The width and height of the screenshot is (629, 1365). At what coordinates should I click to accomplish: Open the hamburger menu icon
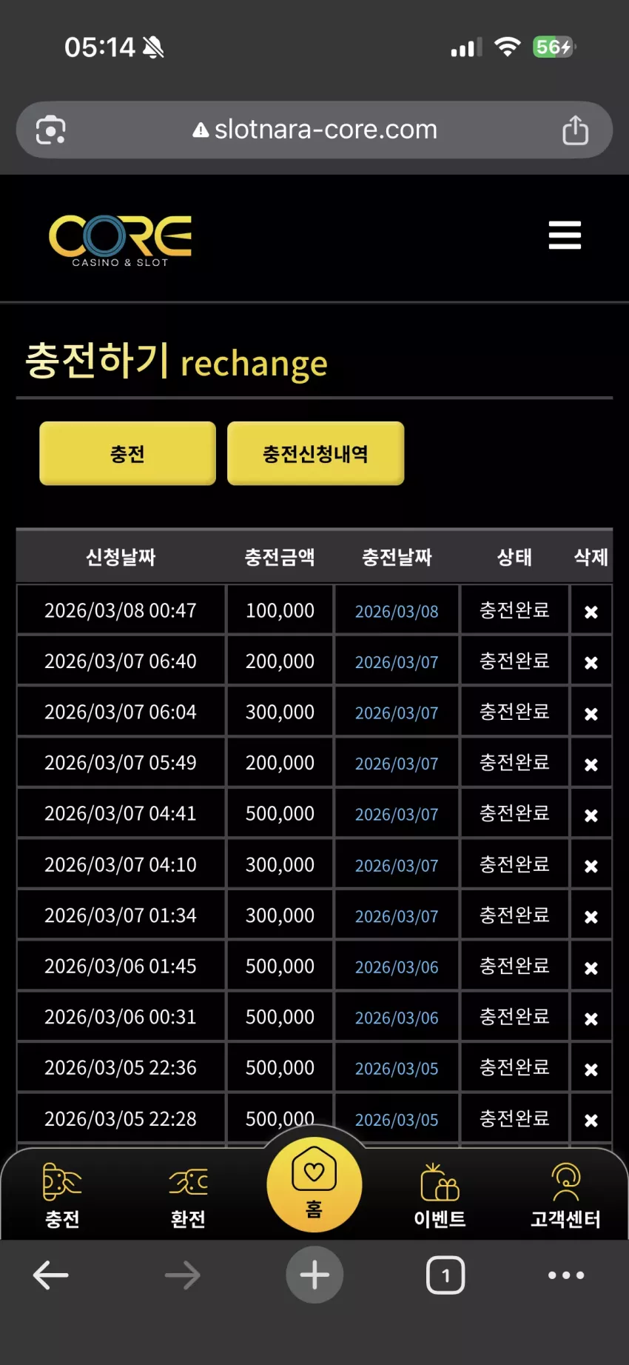pyautogui.click(x=565, y=235)
